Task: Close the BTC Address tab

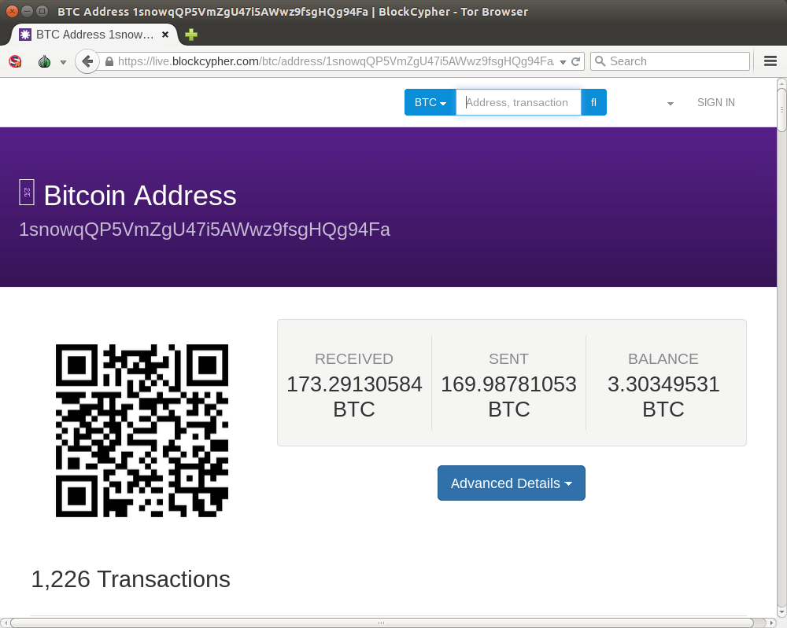Action: [x=164, y=35]
